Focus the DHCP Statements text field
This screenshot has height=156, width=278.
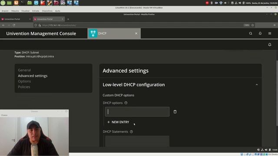(137, 141)
